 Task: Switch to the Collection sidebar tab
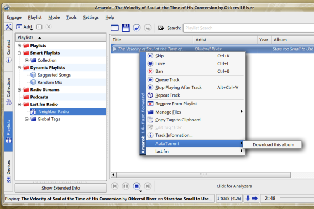(8, 92)
